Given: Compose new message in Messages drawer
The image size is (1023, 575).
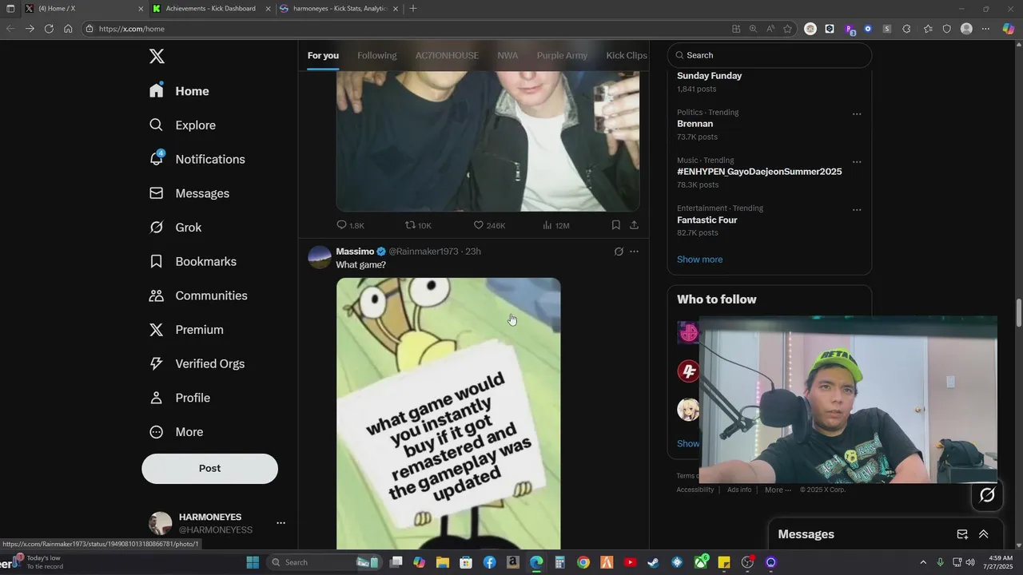Looking at the screenshot, I should (x=962, y=534).
